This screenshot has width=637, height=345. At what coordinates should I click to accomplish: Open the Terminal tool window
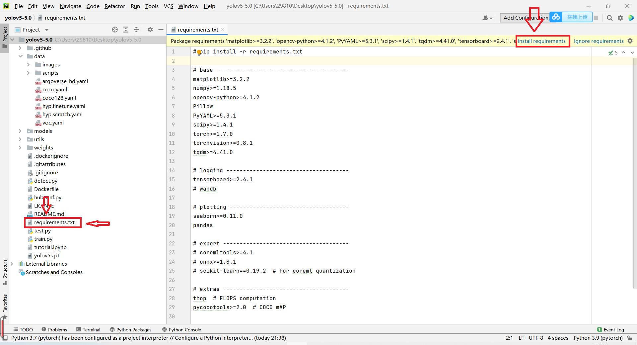pos(88,330)
